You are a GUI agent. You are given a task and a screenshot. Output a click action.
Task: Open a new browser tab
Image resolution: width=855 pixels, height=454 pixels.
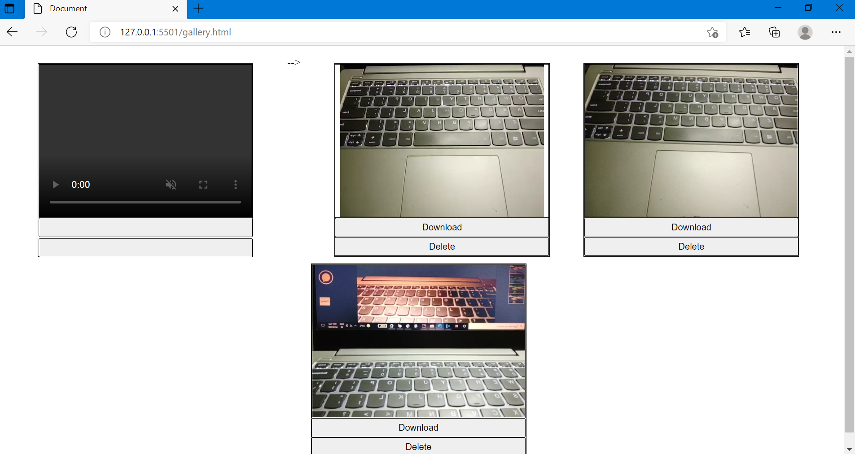tap(198, 9)
